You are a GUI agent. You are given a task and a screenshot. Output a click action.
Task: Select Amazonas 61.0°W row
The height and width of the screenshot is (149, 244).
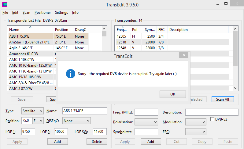click(32, 54)
